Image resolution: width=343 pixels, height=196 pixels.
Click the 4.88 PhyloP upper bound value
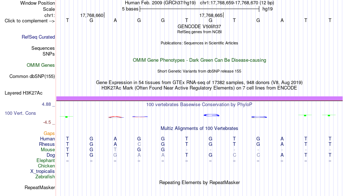point(46,104)
